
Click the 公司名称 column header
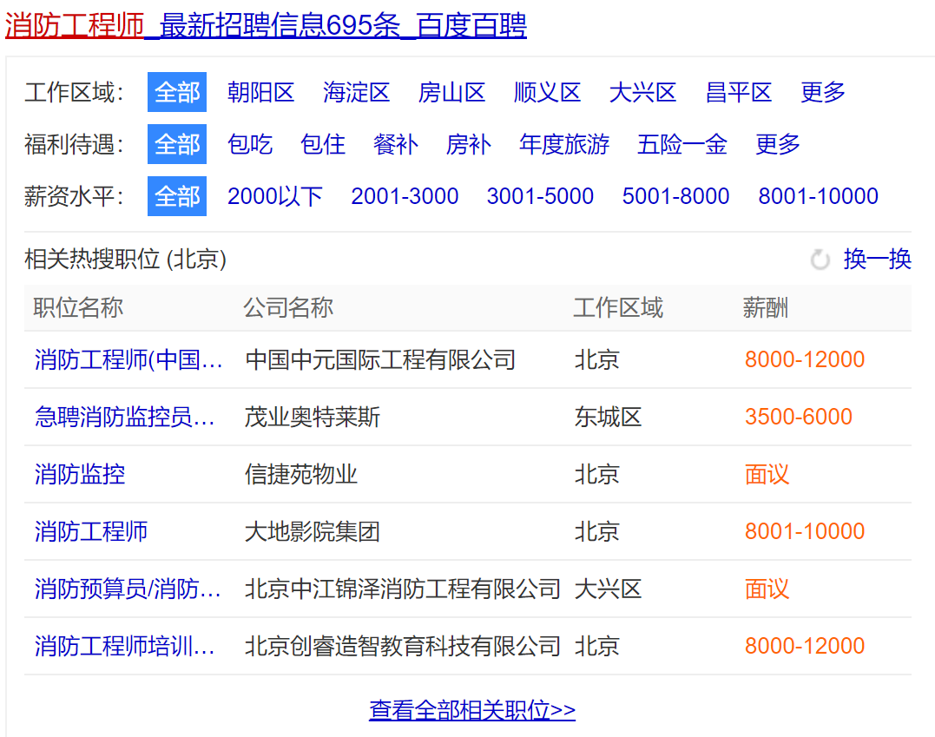tap(288, 307)
